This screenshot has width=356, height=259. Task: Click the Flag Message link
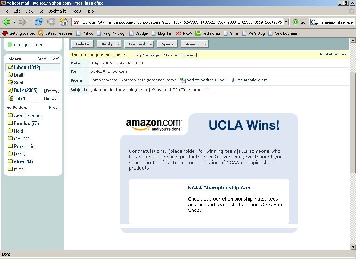tap(146, 55)
